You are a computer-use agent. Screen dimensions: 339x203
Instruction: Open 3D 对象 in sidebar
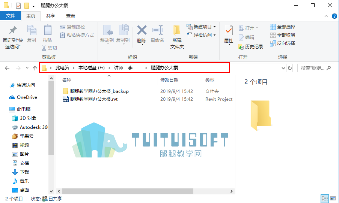tap(24, 118)
